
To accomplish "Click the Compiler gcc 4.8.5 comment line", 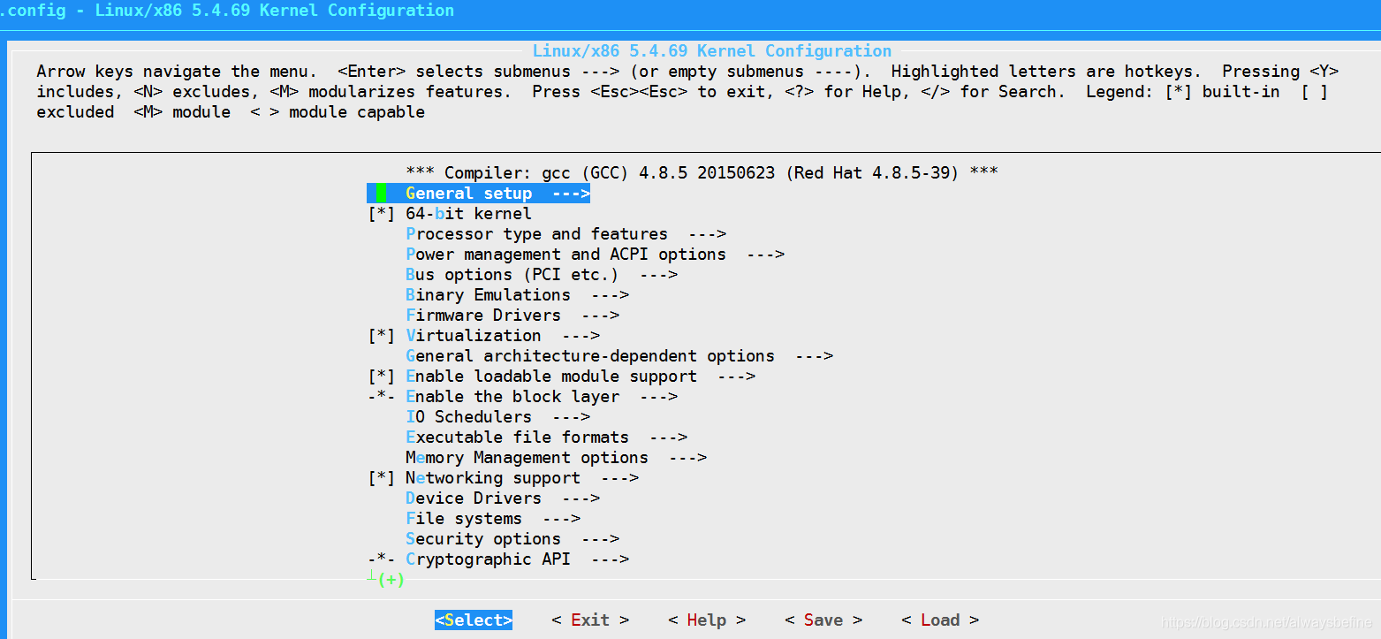I will click(x=702, y=173).
